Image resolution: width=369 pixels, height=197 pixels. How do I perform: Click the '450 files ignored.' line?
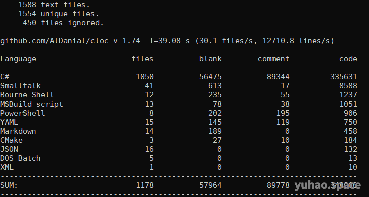tap(63, 23)
